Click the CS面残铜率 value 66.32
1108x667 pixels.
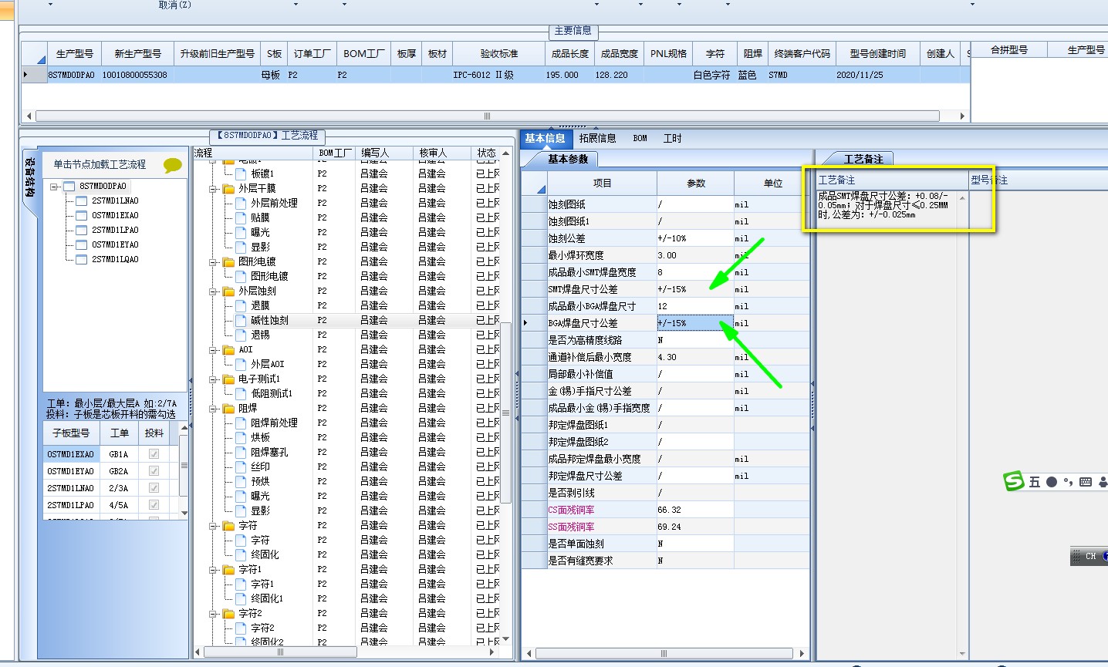pos(695,510)
